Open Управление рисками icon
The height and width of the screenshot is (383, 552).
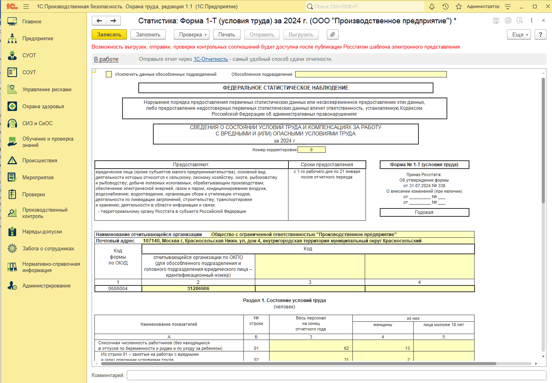pyautogui.click(x=12, y=90)
